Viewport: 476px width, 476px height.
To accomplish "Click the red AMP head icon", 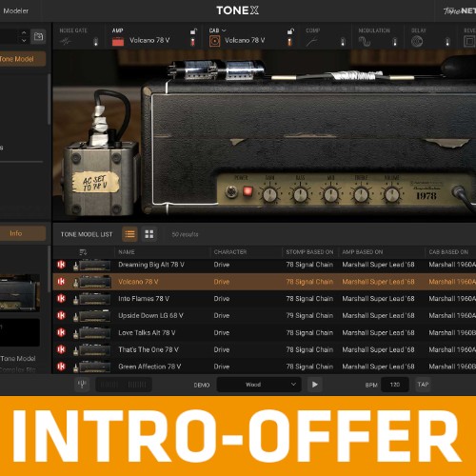I will pos(118,42).
